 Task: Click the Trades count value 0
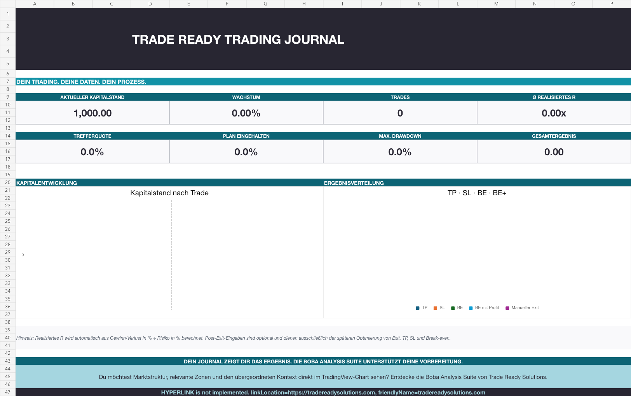(400, 113)
